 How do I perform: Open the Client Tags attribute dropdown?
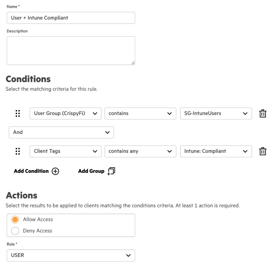pos(65,151)
